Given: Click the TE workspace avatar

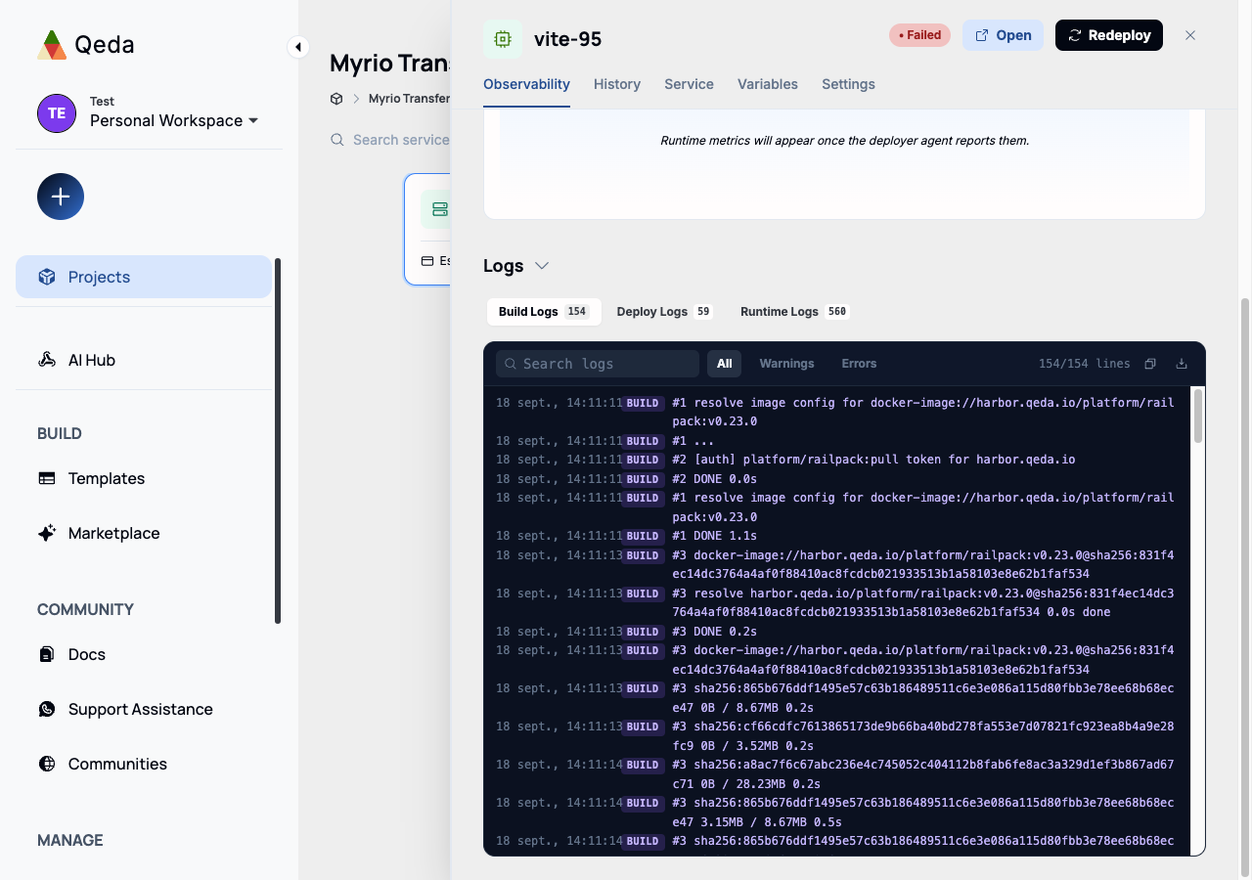Looking at the screenshot, I should pyautogui.click(x=57, y=113).
